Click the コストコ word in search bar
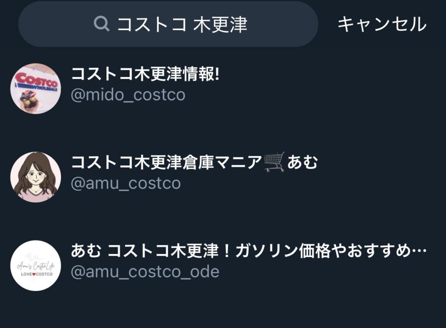 tap(152, 24)
